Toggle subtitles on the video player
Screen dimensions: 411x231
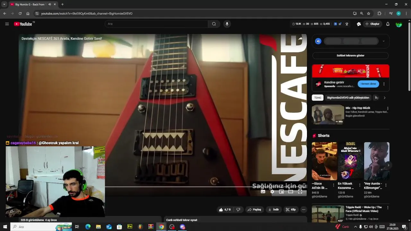[x=263, y=192]
